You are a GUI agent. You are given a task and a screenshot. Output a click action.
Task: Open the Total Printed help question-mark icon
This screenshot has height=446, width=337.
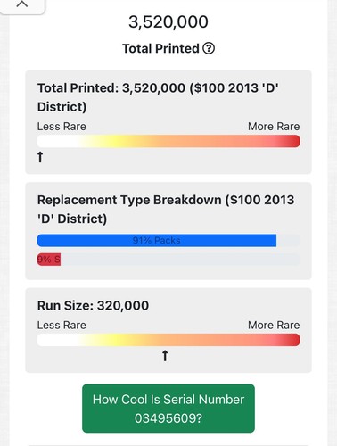pyautogui.click(x=209, y=48)
